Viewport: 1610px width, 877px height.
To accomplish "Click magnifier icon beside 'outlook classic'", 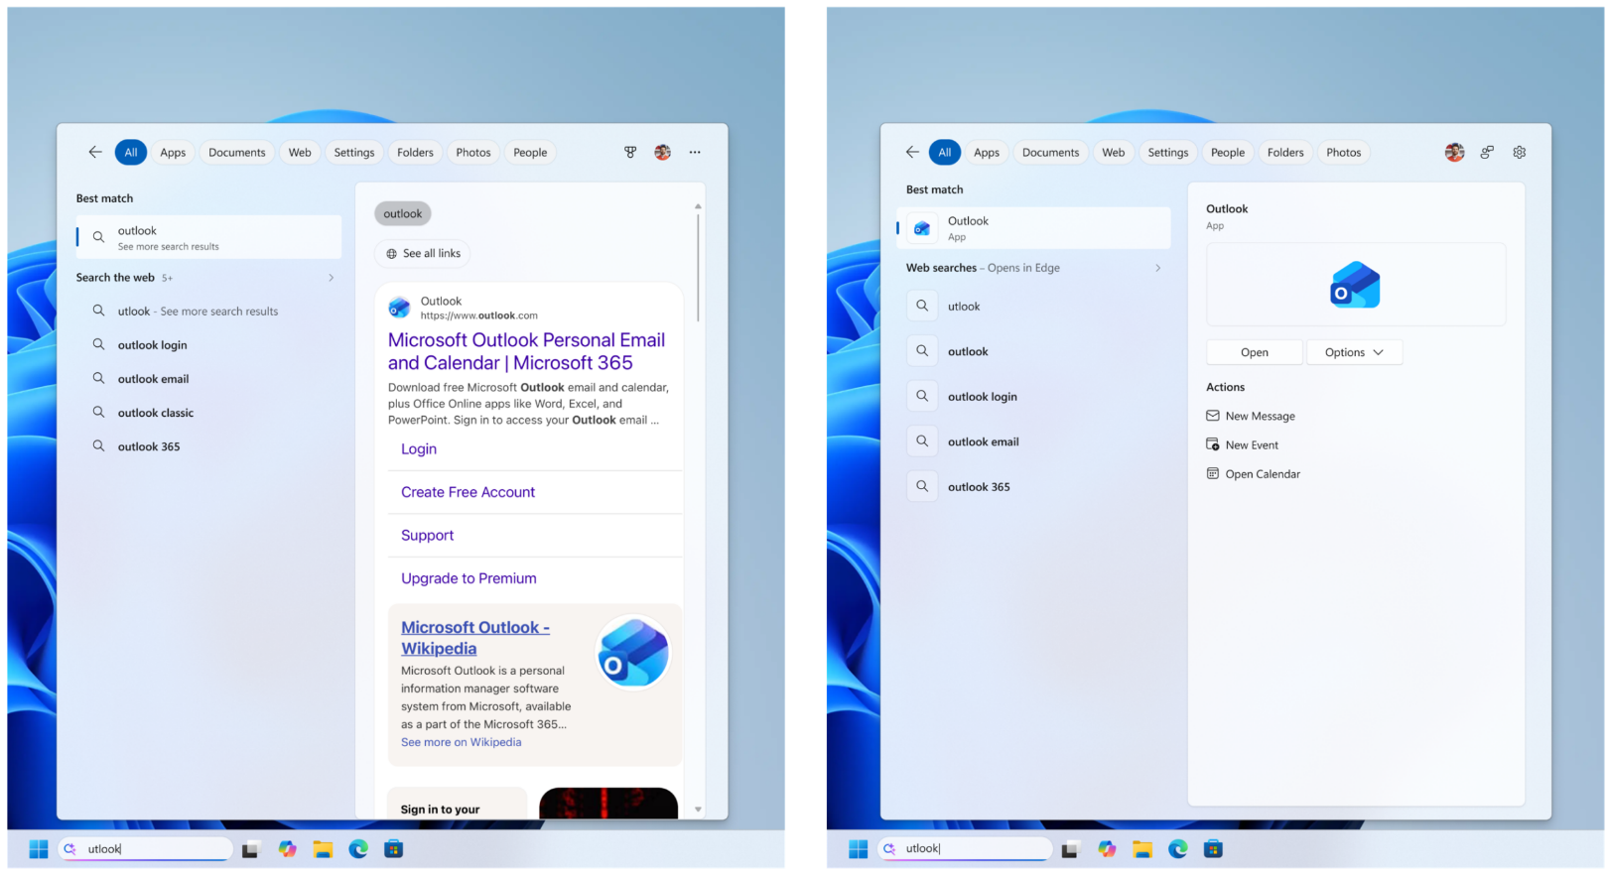I will (x=98, y=412).
